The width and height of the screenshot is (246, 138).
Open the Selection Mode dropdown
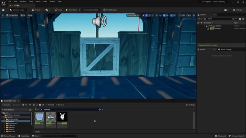(18, 10)
